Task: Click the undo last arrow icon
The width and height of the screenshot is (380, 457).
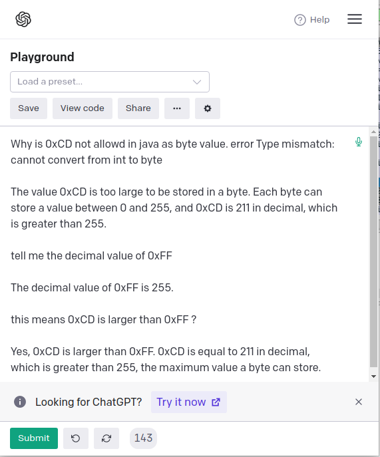Action: pos(76,438)
